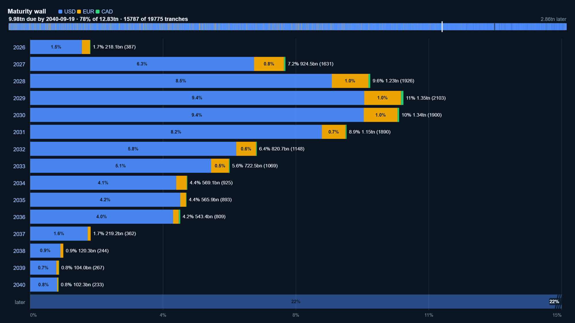Screen dimensions: 575x323
Task: Click the 2037 year label
Action: (x=19, y=234)
